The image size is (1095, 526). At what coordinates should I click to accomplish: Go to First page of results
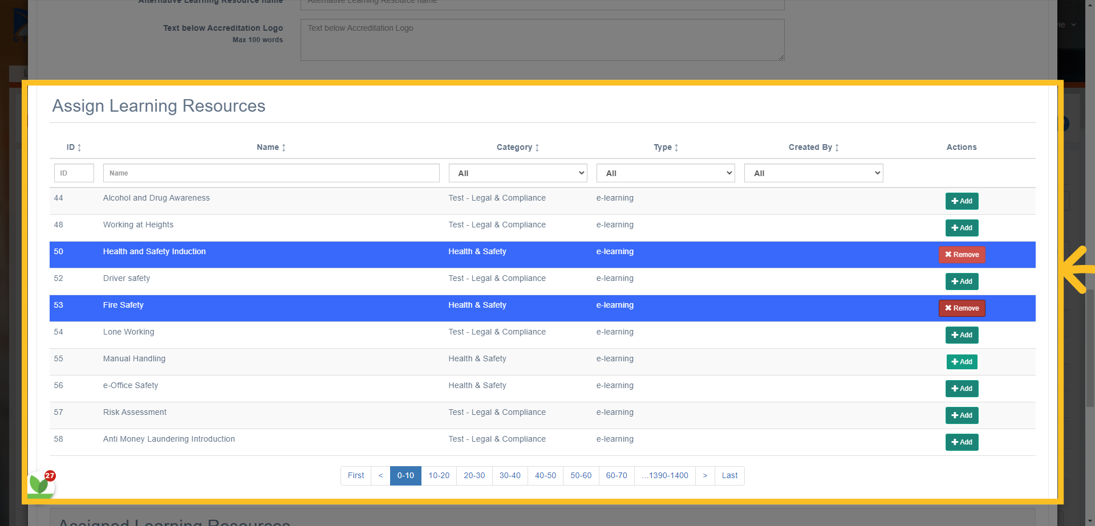point(356,476)
